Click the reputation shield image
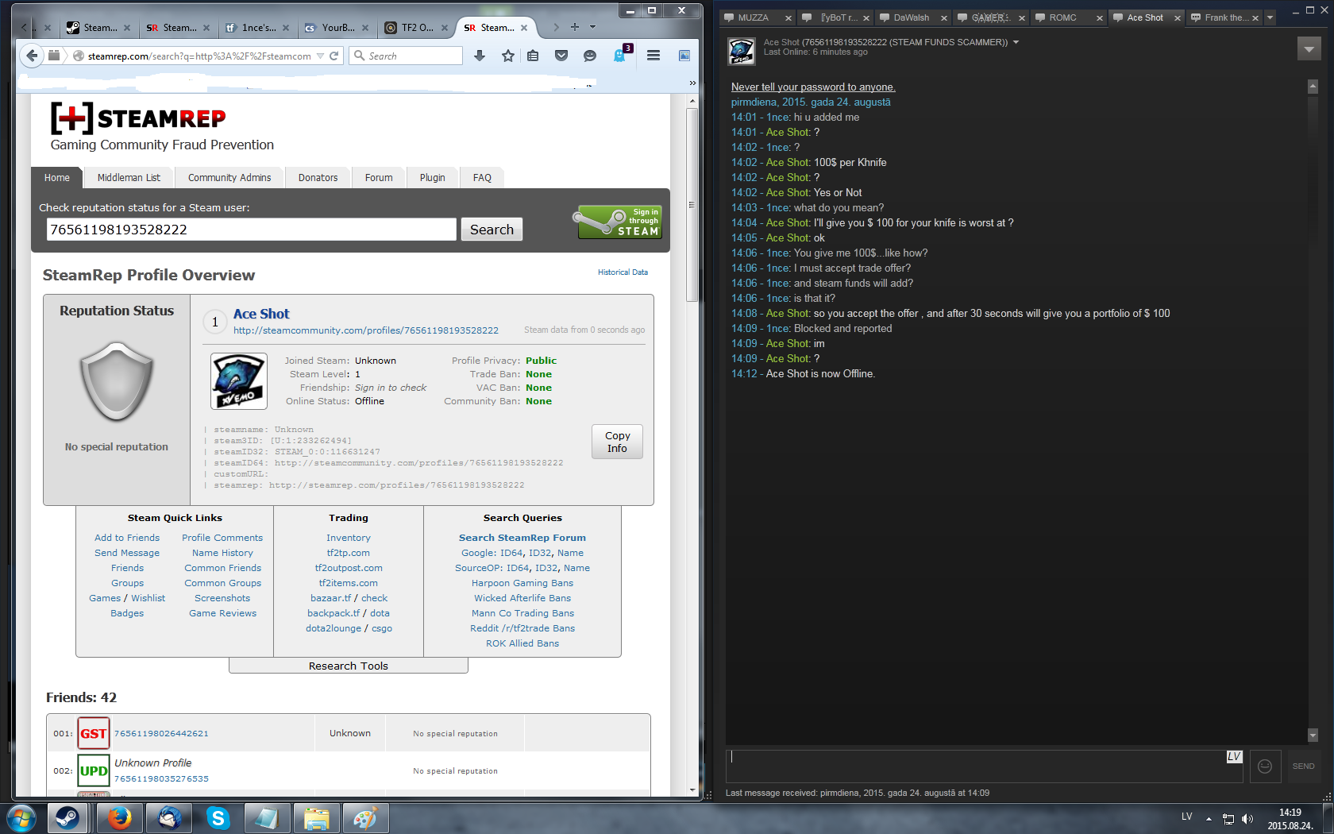Viewport: 1334px width, 834px height. point(117,381)
